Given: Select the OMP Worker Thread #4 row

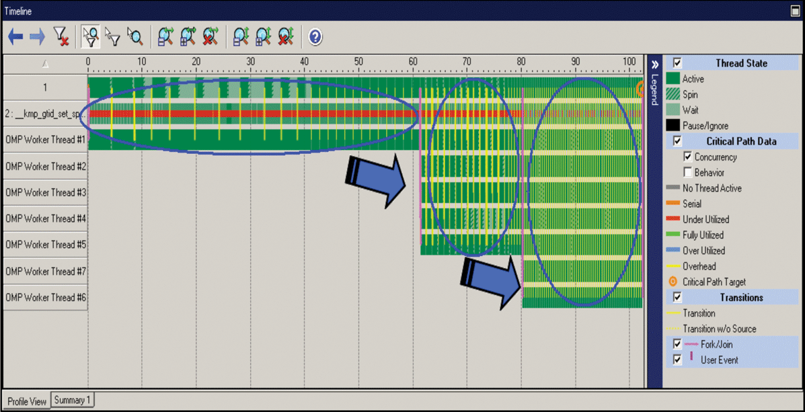Looking at the screenshot, I should [x=44, y=219].
